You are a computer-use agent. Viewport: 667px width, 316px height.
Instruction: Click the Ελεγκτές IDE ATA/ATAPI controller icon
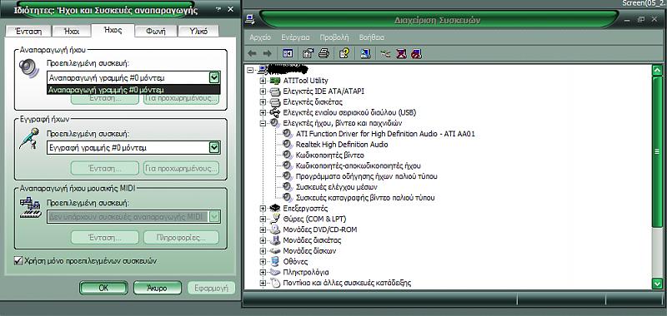(275, 91)
